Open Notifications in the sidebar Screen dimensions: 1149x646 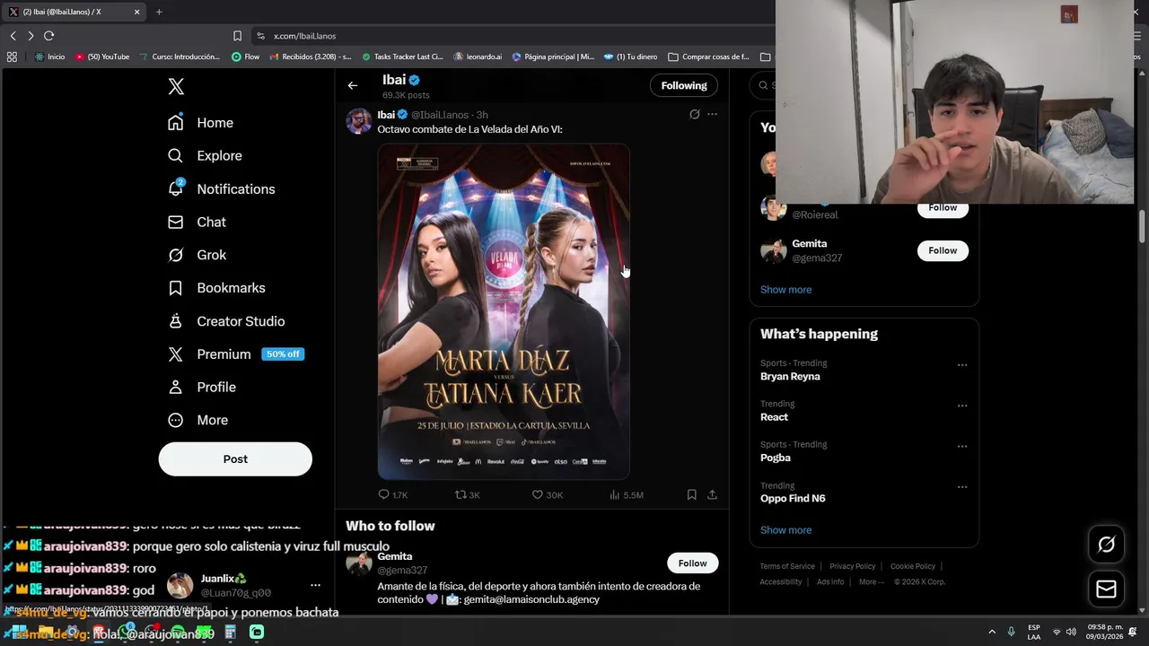[222, 189]
